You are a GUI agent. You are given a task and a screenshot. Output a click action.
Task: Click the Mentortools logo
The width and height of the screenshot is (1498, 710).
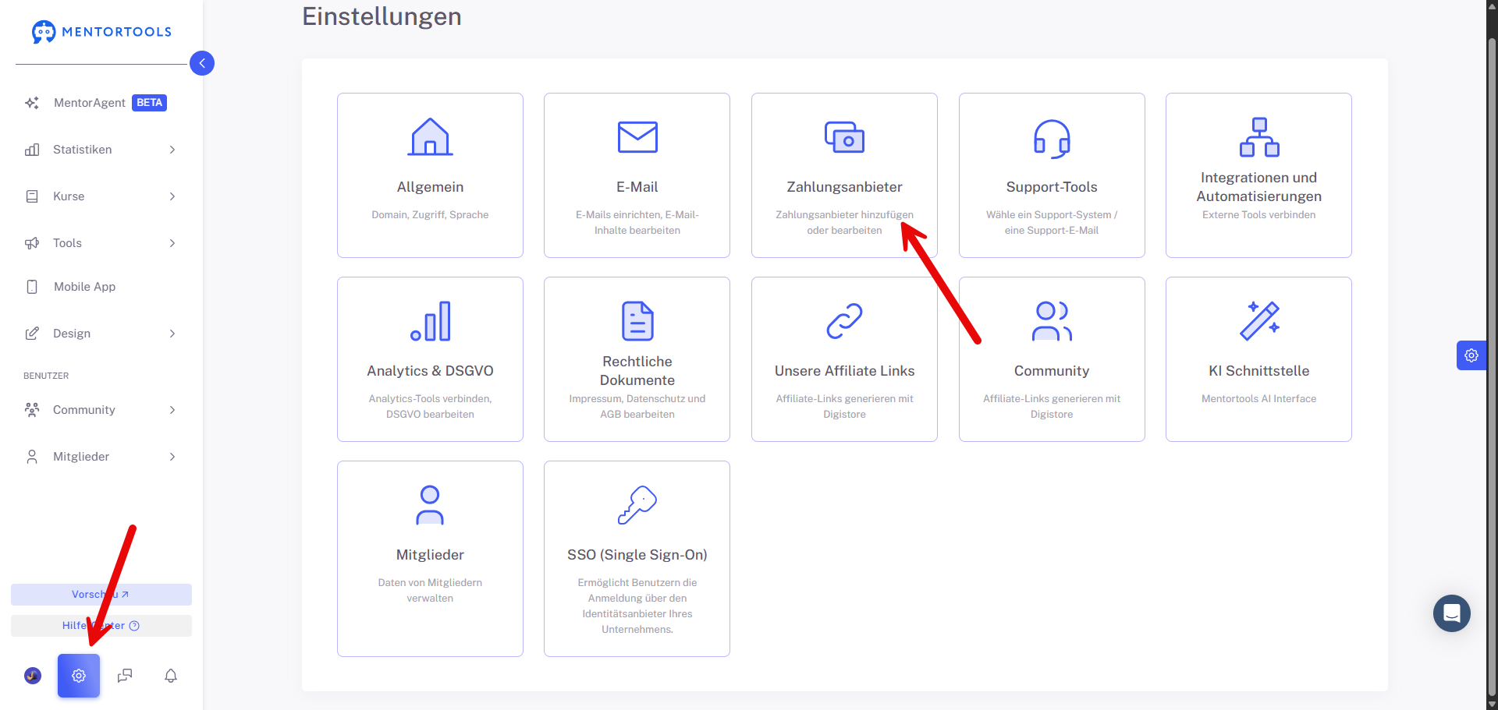101,32
